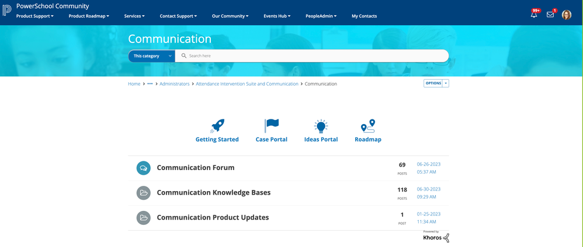This screenshot has width=583, height=247.
Task: Click the Getting Started rocket icon
Action: (217, 126)
